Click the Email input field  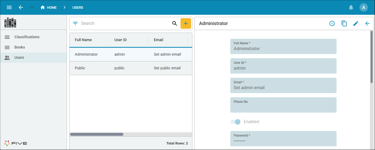(283, 85)
